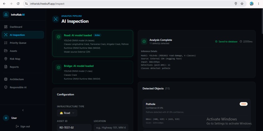Open the Chrome profile avatar
Screen dimensions: 263x131
252,4
